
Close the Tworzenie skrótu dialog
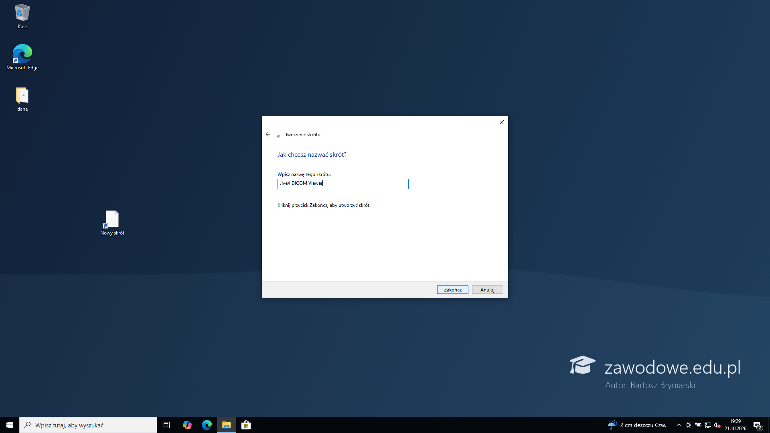(x=501, y=122)
